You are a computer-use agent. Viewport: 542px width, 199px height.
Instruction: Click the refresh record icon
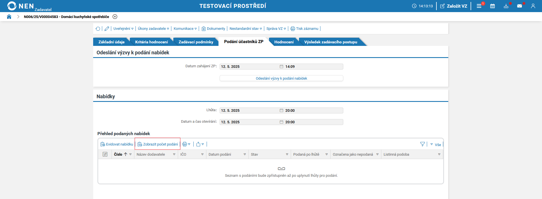click(x=98, y=29)
